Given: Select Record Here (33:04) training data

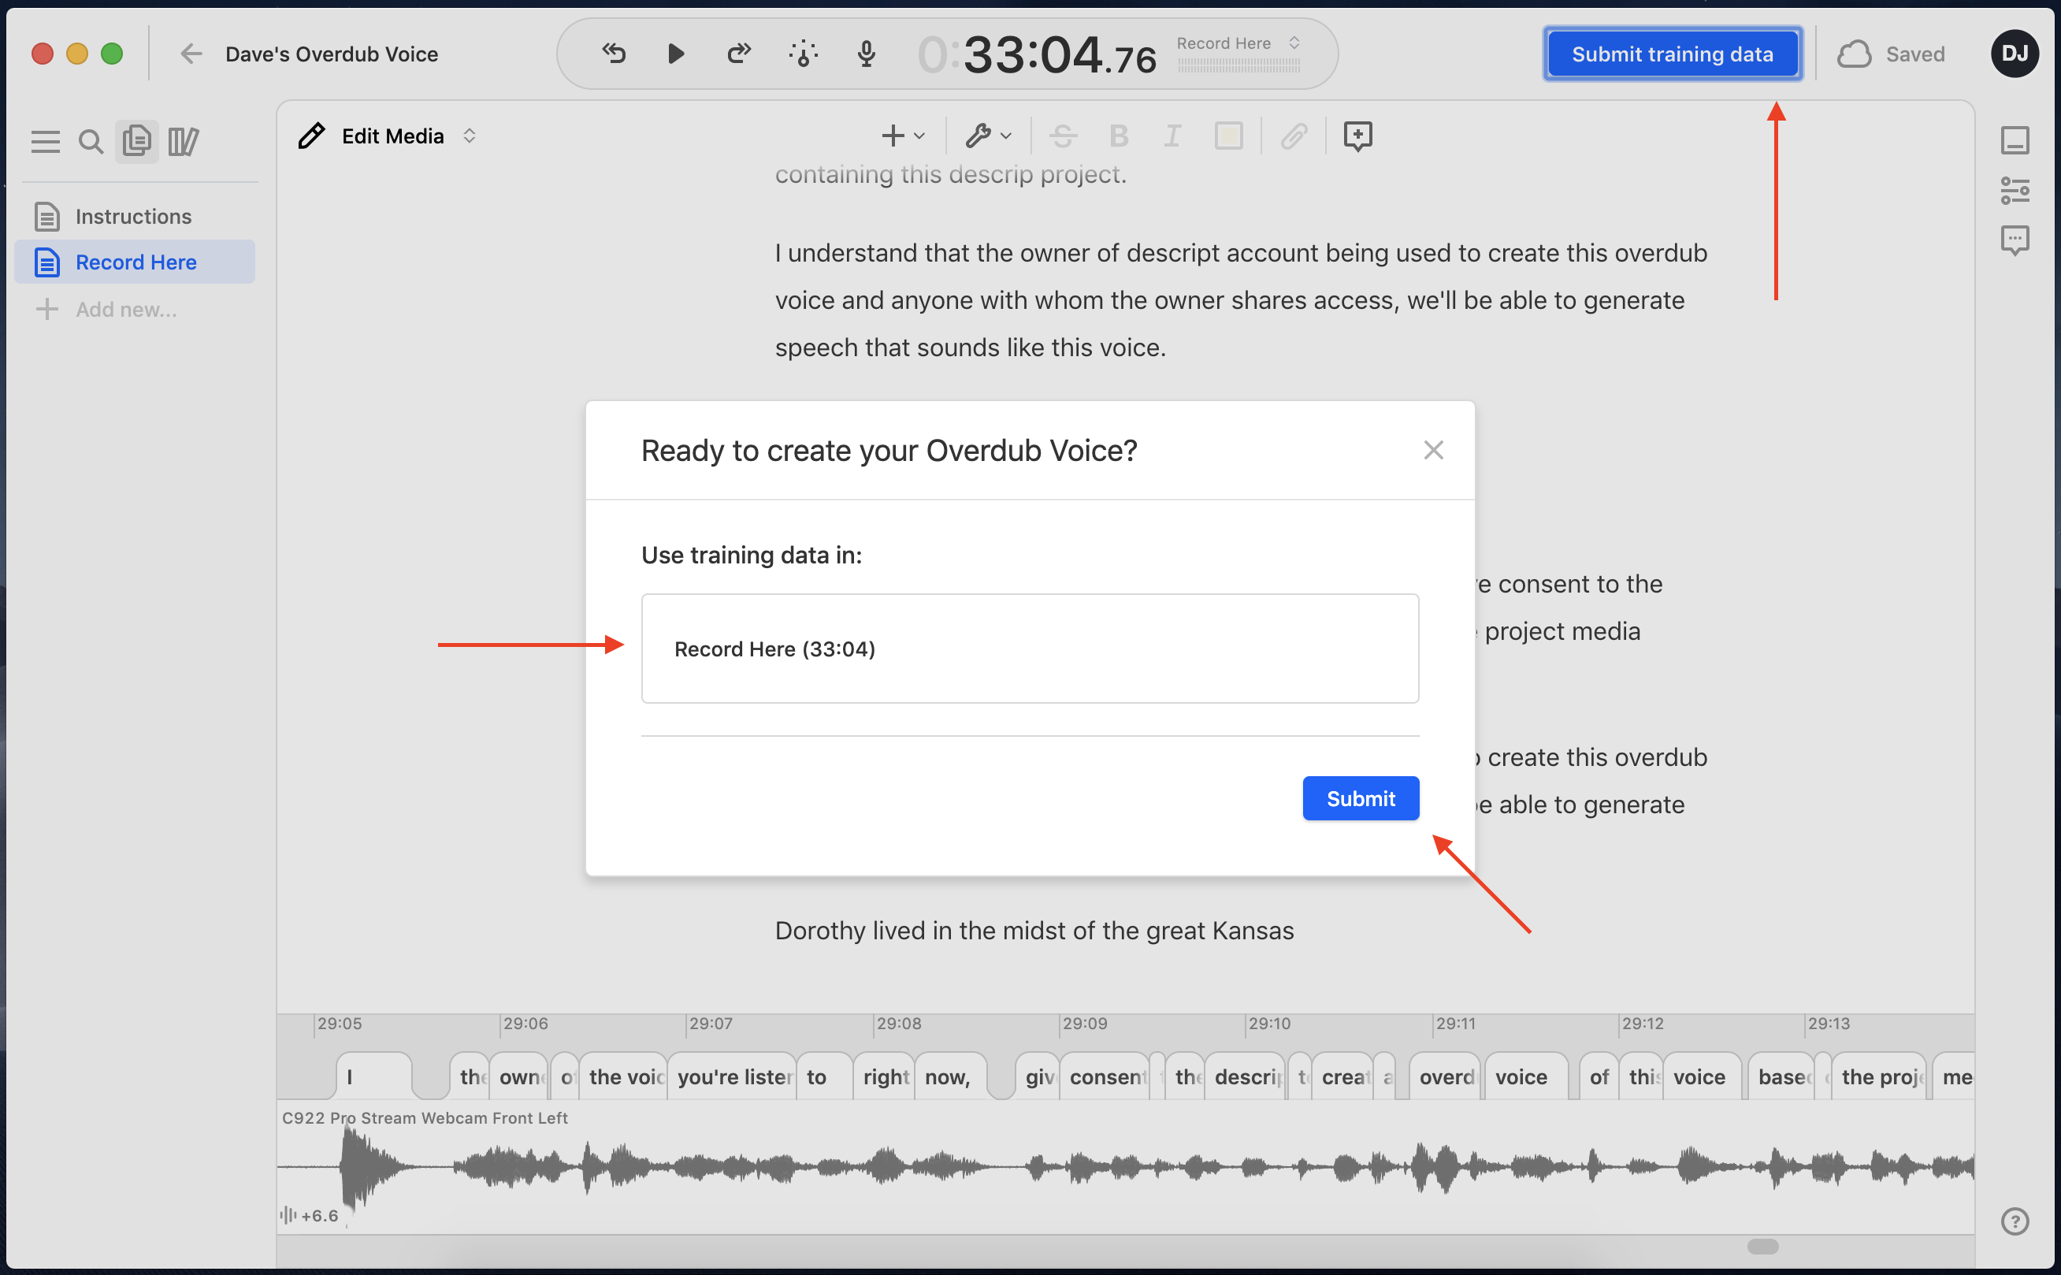Looking at the screenshot, I should click(1029, 649).
